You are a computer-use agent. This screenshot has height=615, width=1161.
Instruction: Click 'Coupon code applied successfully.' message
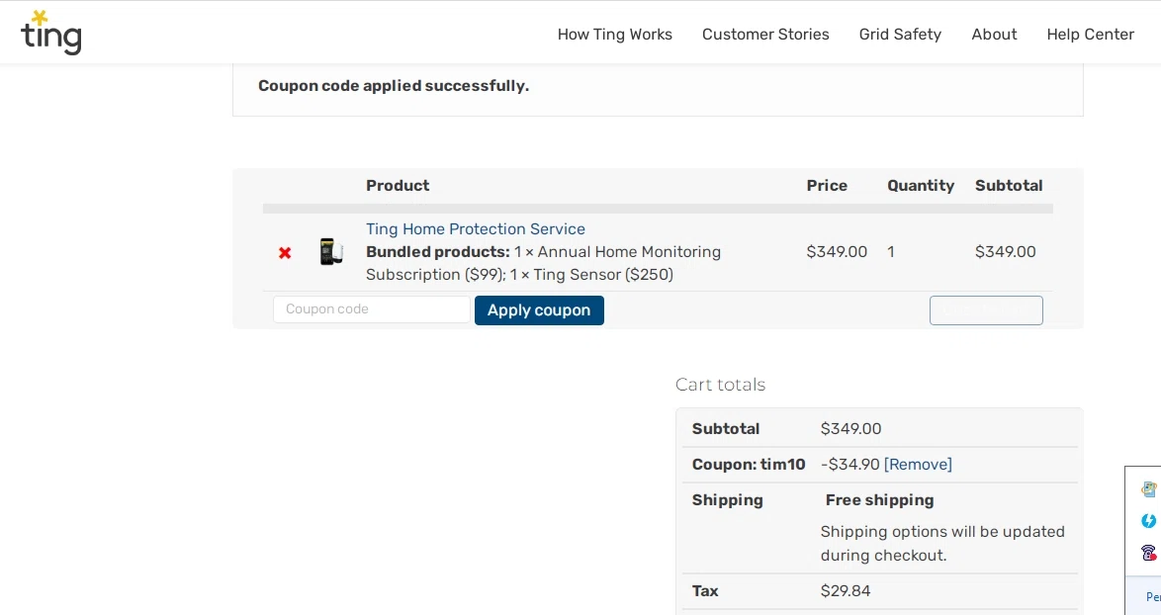[394, 86]
